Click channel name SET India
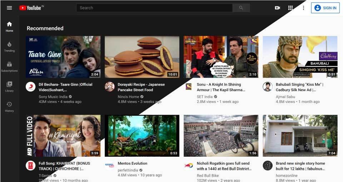Screen dimensions: 343x182 pos(204,97)
